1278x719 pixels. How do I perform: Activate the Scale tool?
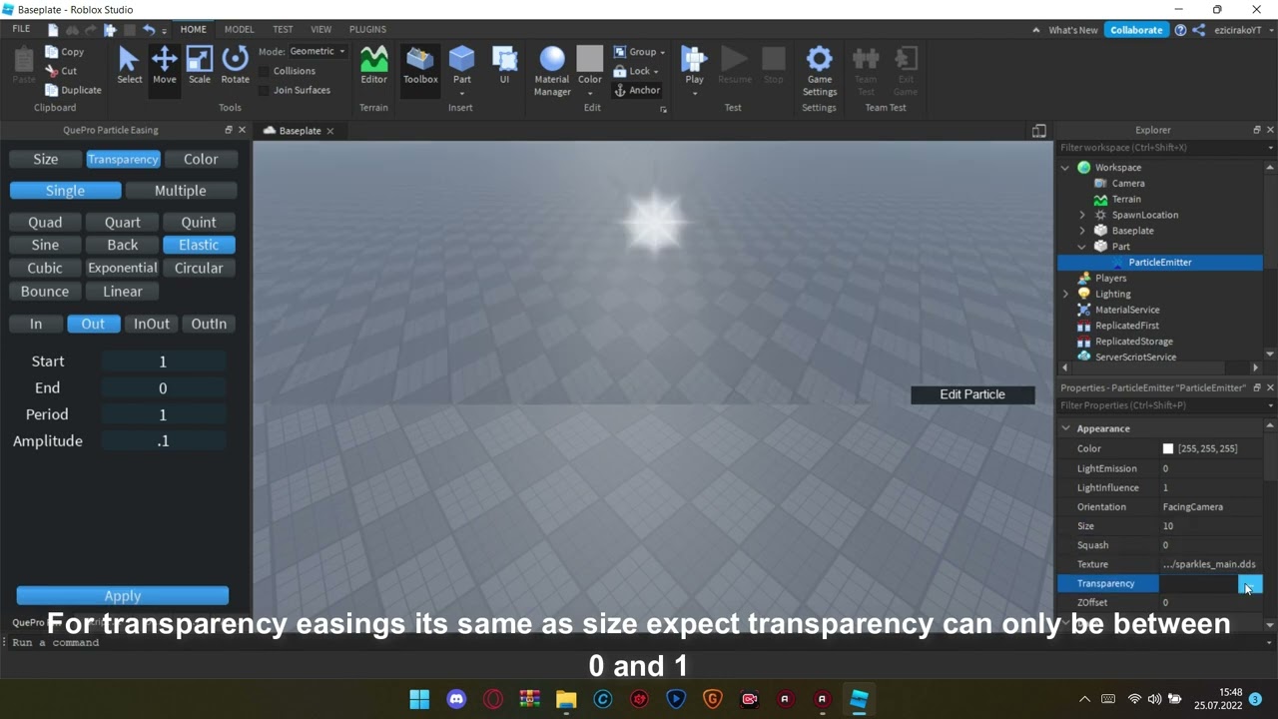click(x=200, y=66)
